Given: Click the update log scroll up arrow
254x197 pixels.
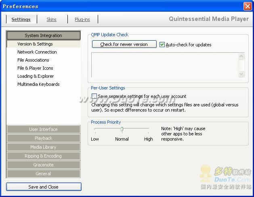Looking at the screenshot, I should tap(241, 56).
